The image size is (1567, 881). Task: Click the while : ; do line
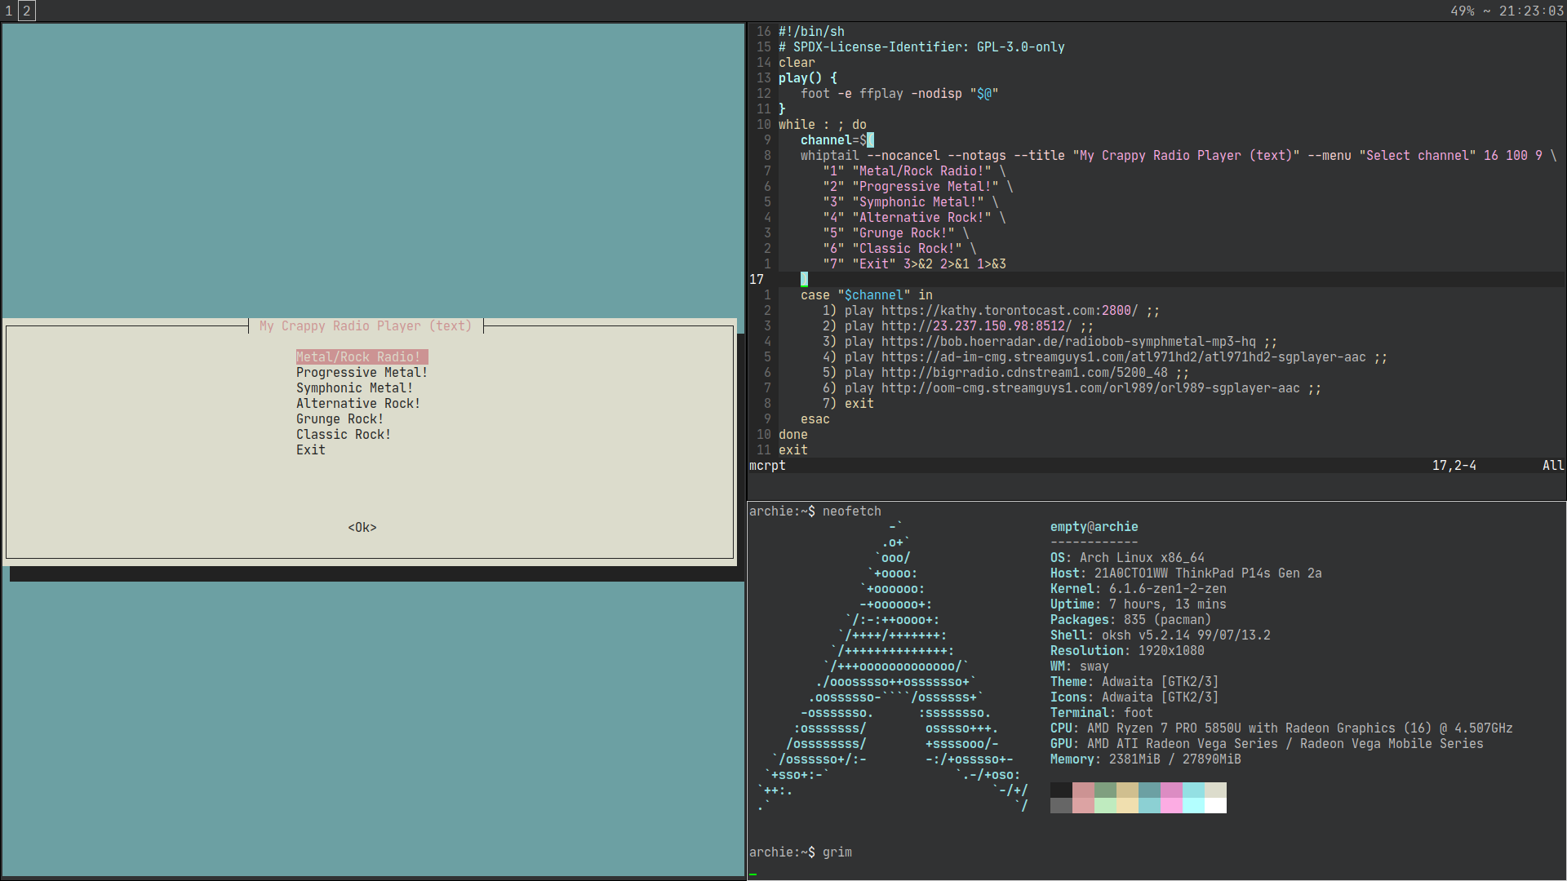click(822, 125)
